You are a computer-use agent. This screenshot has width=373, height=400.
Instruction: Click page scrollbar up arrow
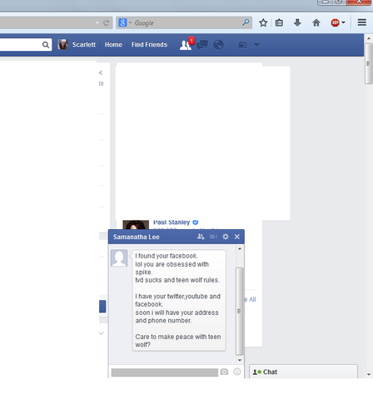[369, 38]
